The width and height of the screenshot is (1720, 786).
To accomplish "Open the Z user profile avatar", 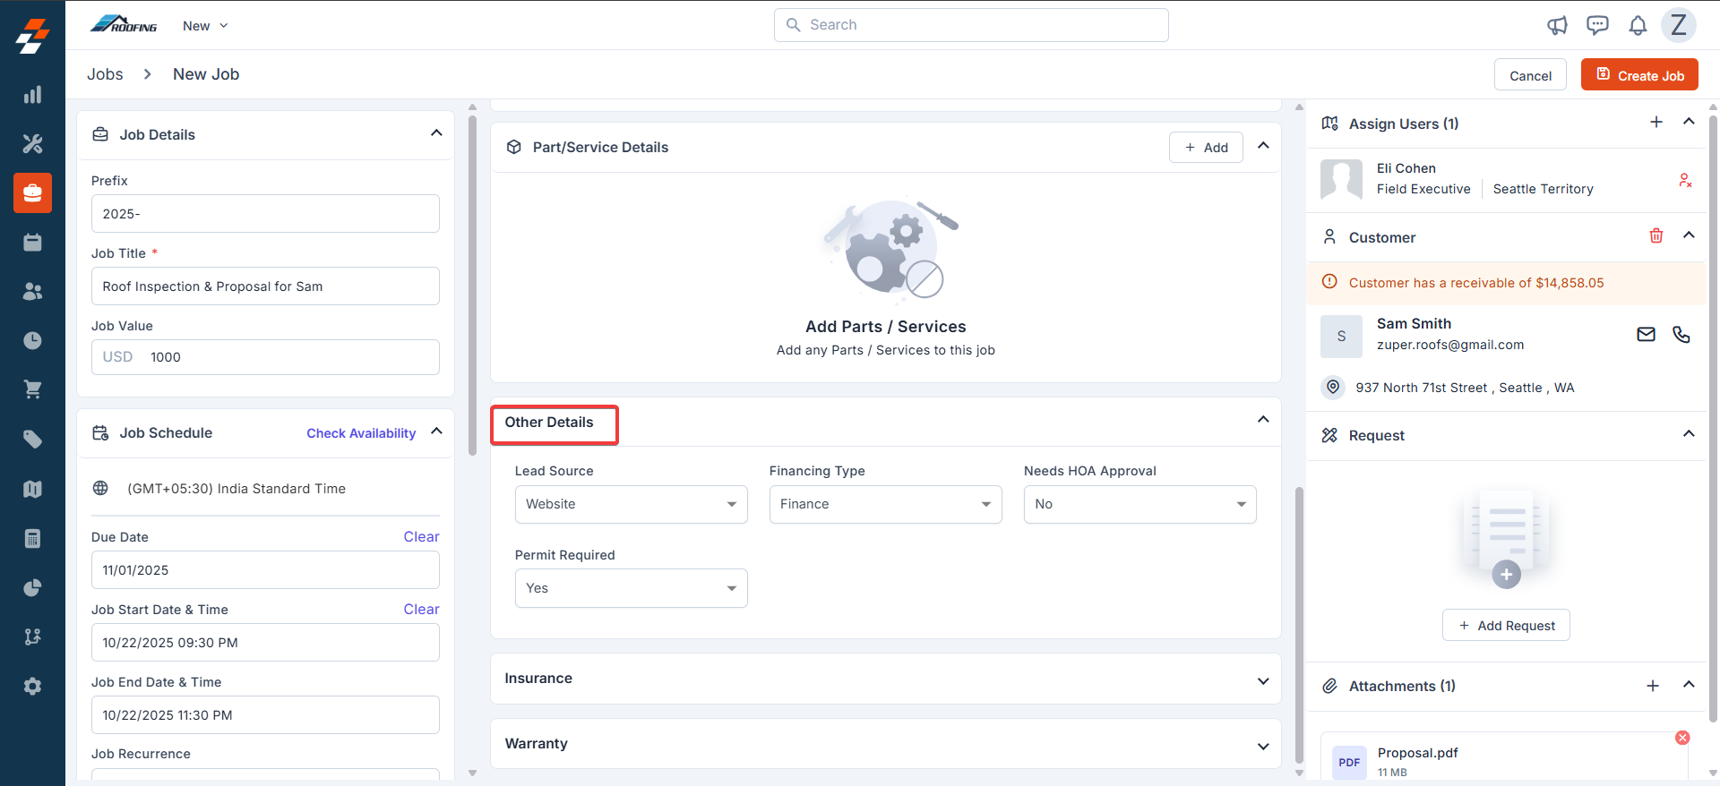I will pyautogui.click(x=1679, y=25).
